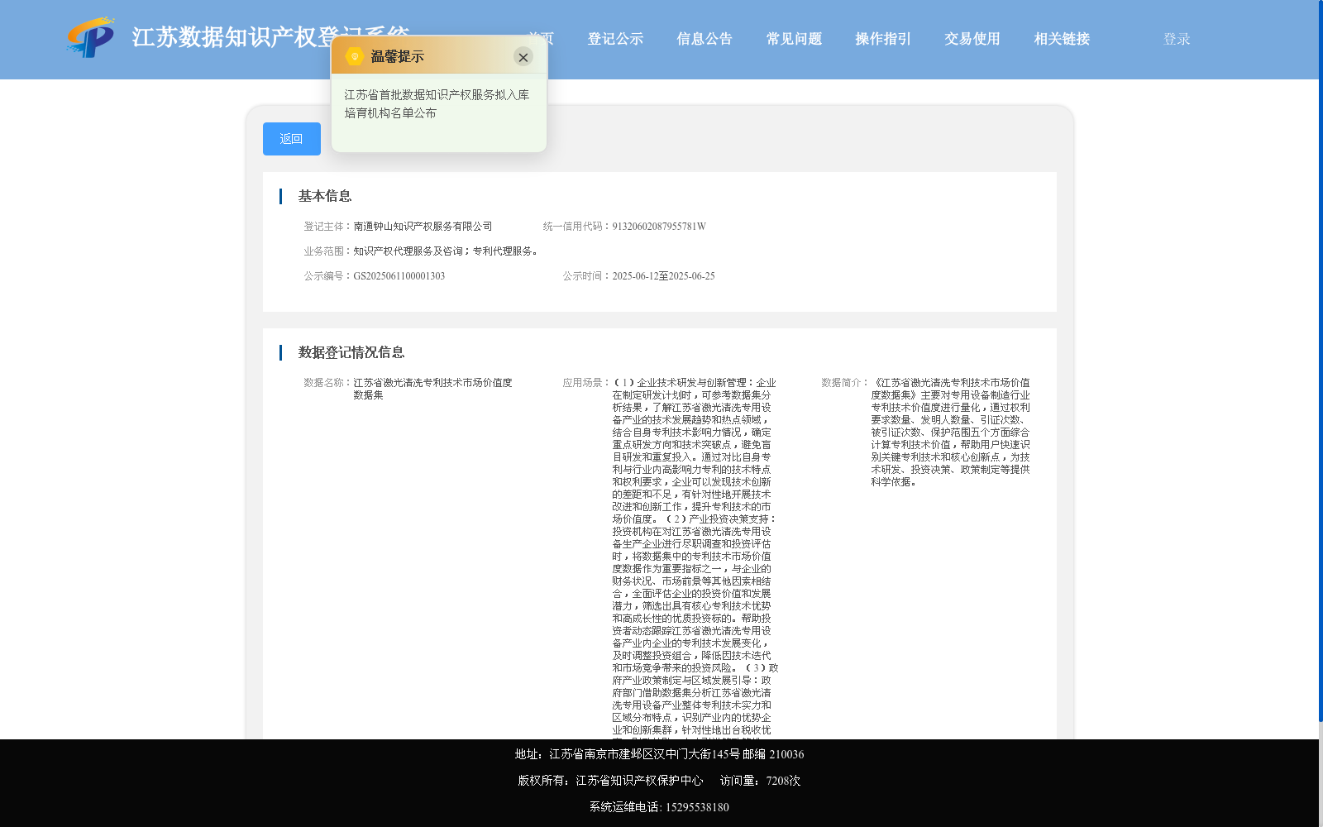The image size is (1323, 827).
Task: Close the 温馨提示 popup
Action: (523, 57)
